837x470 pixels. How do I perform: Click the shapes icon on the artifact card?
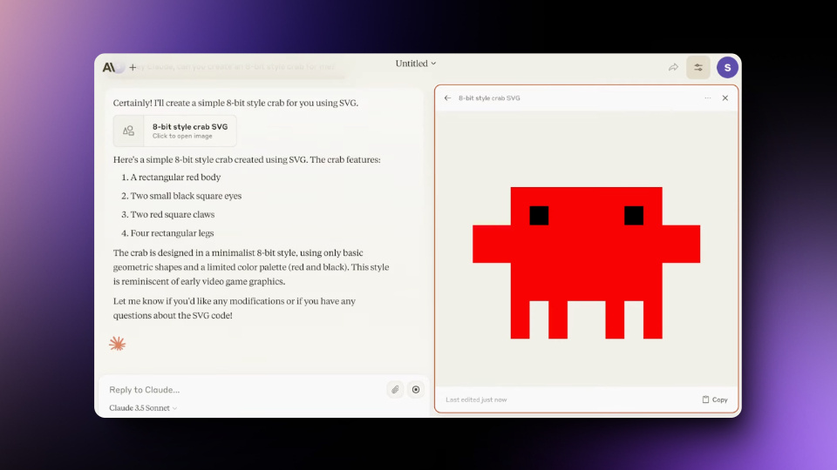click(129, 131)
